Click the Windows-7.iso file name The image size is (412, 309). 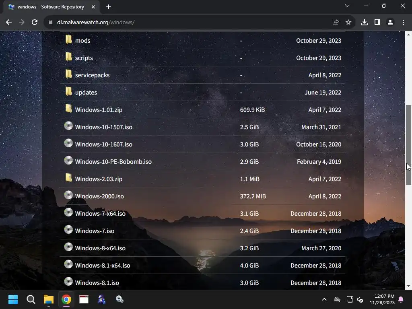(95, 231)
